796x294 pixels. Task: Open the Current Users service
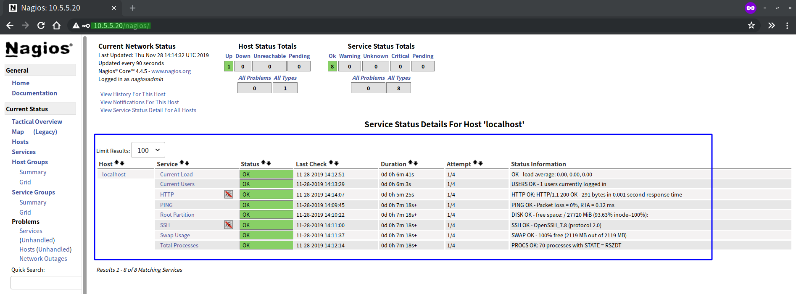click(177, 184)
